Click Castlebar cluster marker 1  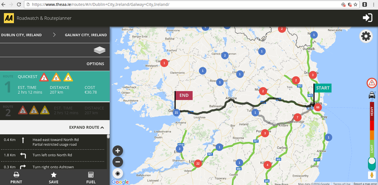(x=164, y=63)
